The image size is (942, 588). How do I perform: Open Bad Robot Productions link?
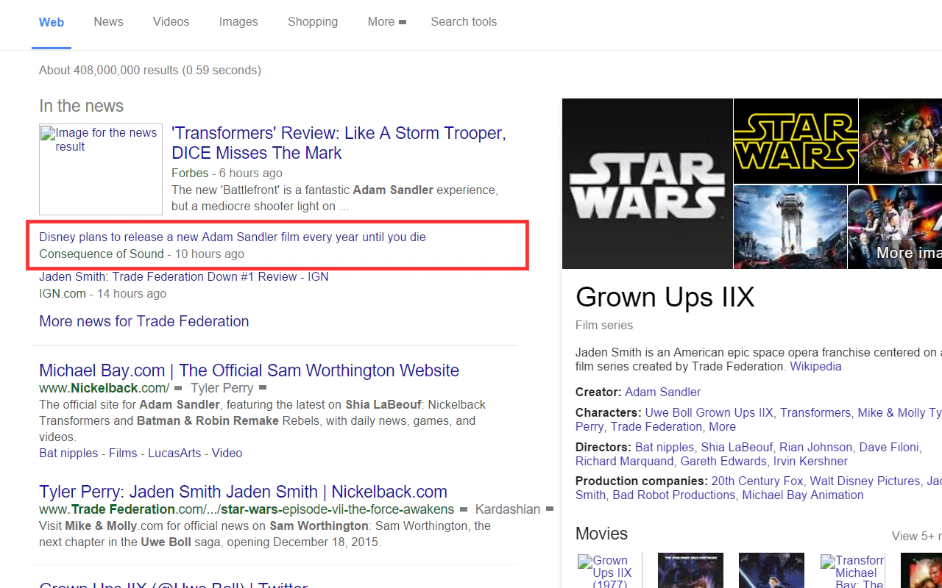[674, 495]
